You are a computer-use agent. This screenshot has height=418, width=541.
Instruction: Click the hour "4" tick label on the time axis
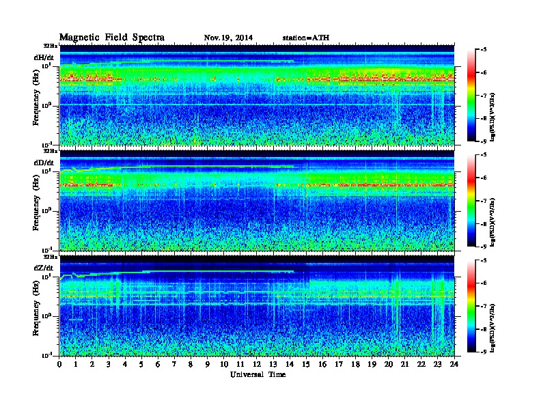tap(125, 364)
